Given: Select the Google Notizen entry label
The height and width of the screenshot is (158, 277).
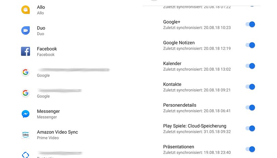Looking at the screenshot, I should 179,43.
